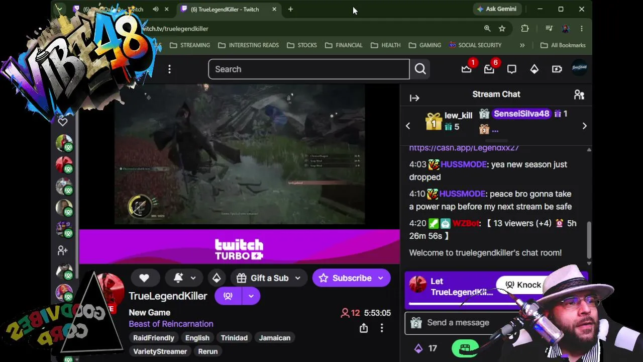Open the Chrome three-dot menu
Image resolution: width=643 pixels, height=362 pixels.
coord(582,29)
